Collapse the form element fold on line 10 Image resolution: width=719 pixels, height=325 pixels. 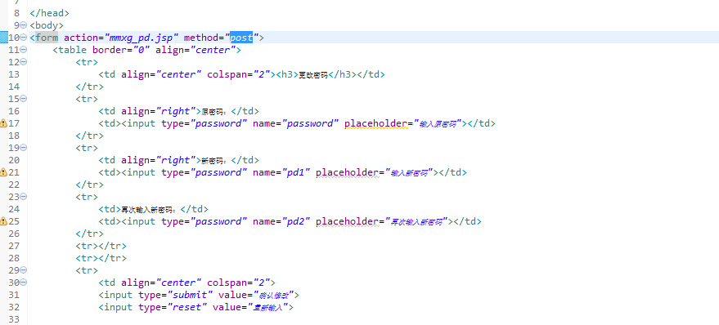[x=24, y=38]
